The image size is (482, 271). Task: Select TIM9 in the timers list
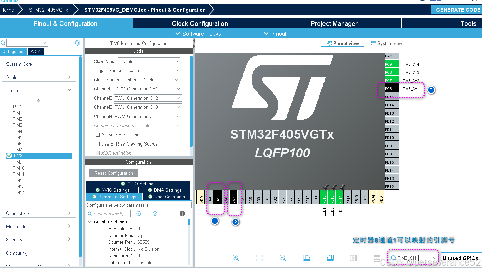point(17,162)
